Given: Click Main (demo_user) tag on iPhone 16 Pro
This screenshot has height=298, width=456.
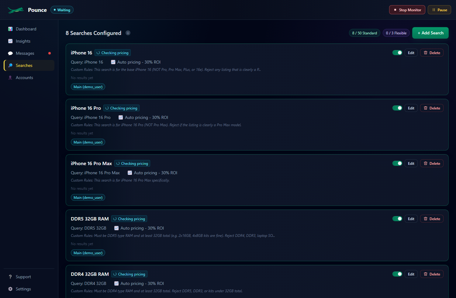Looking at the screenshot, I should [x=88, y=142].
